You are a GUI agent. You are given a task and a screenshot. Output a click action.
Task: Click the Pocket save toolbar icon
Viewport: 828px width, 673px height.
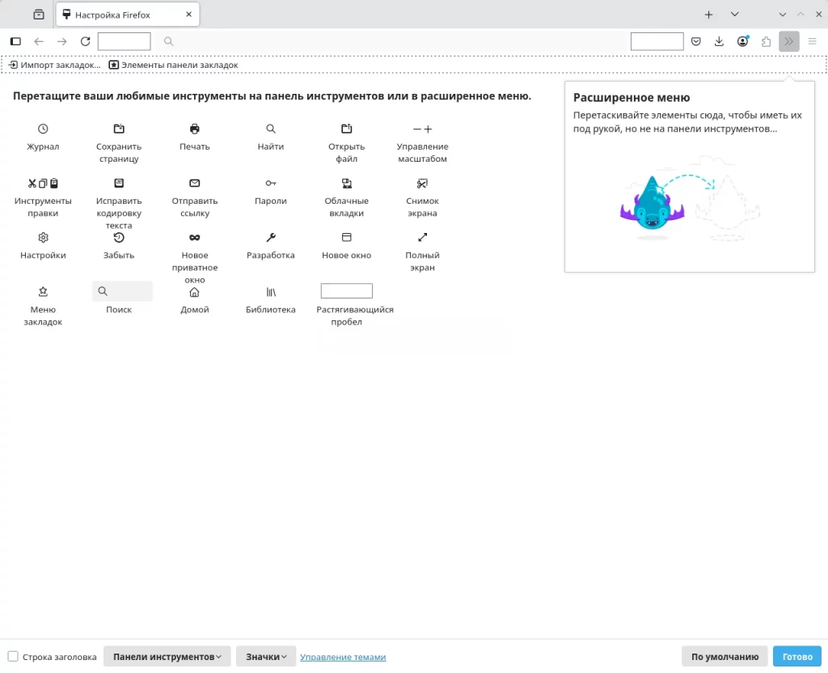(696, 41)
